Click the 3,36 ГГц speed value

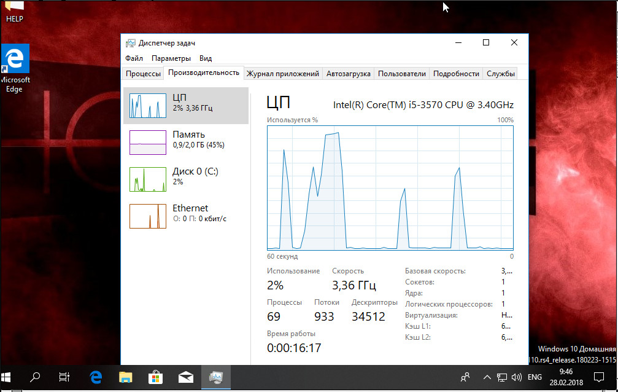354,285
